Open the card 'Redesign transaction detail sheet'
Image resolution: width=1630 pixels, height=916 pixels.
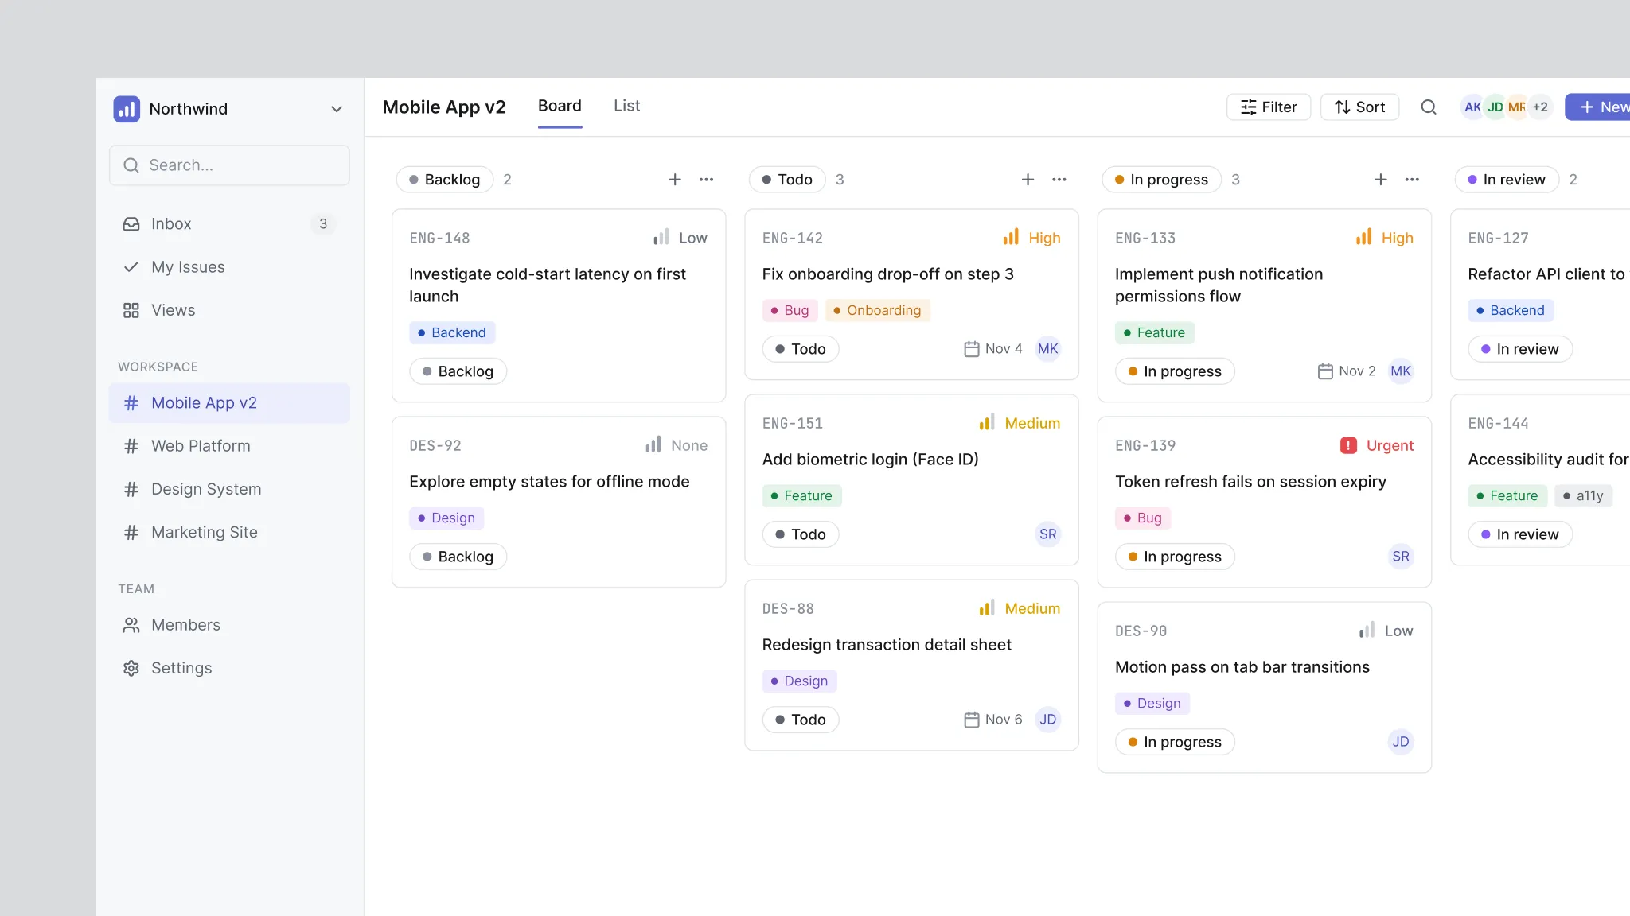coord(911,666)
